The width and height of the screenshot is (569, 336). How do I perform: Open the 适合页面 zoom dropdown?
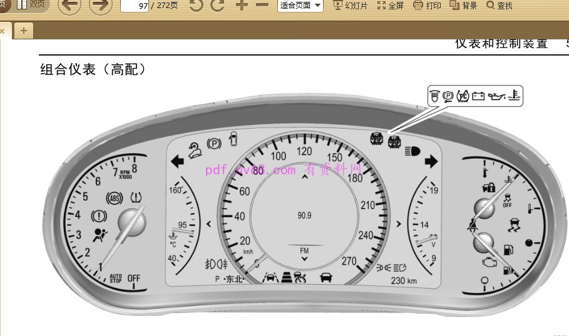300,6
